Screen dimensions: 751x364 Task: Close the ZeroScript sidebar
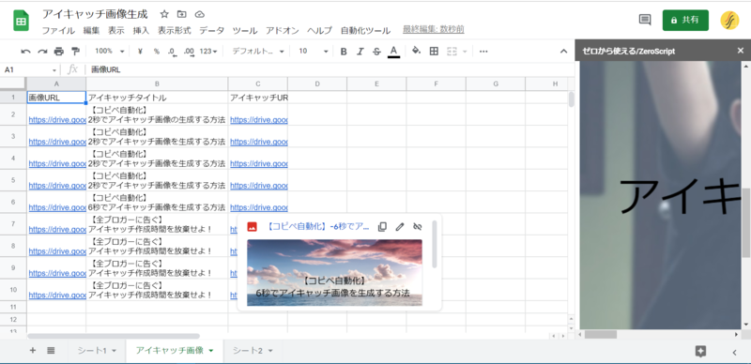[x=741, y=51]
